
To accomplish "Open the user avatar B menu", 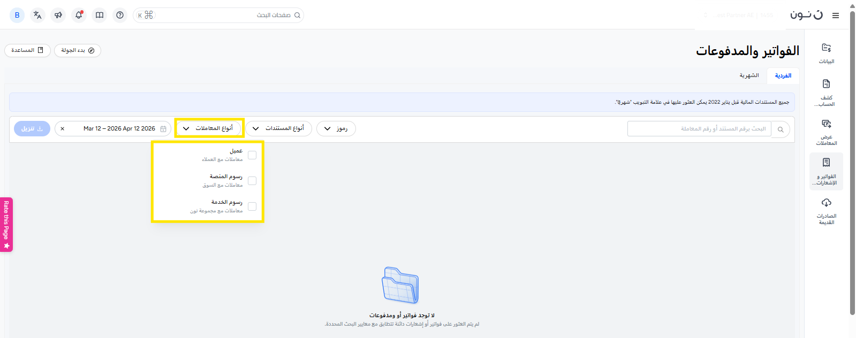I will click(x=17, y=15).
